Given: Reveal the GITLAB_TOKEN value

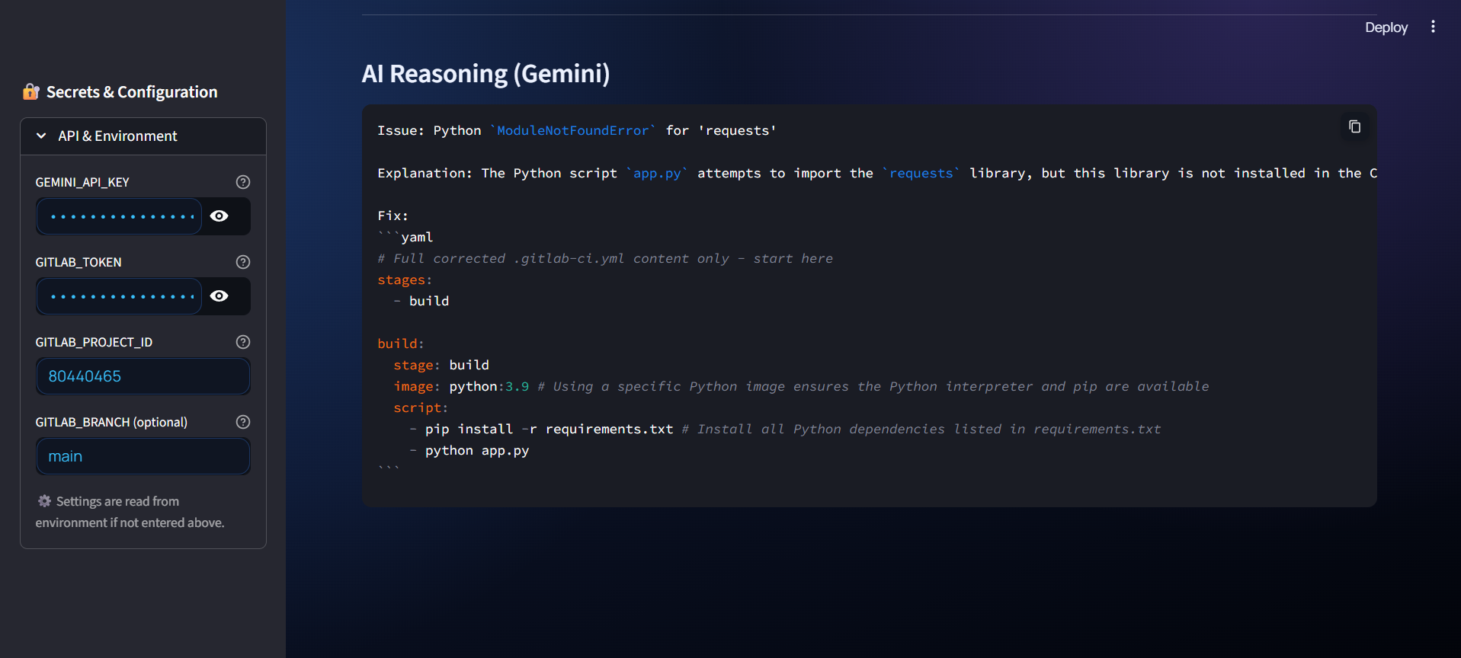Looking at the screenshot, I should (x=219, y=296).
